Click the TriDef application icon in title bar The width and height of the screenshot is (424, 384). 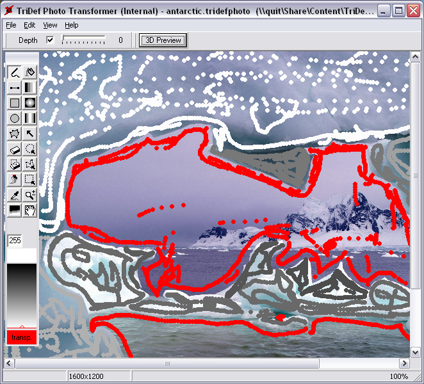[9, 11]
